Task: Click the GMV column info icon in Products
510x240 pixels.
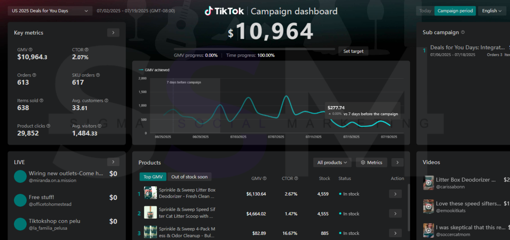Action: pyautogui.click(x=265, y=178)
